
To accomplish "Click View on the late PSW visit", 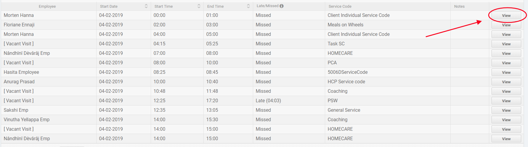I will click(x=506, y=101).
